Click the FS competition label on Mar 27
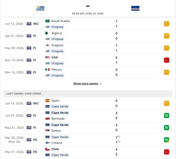The image size is (176, 159). coord(35,152)
